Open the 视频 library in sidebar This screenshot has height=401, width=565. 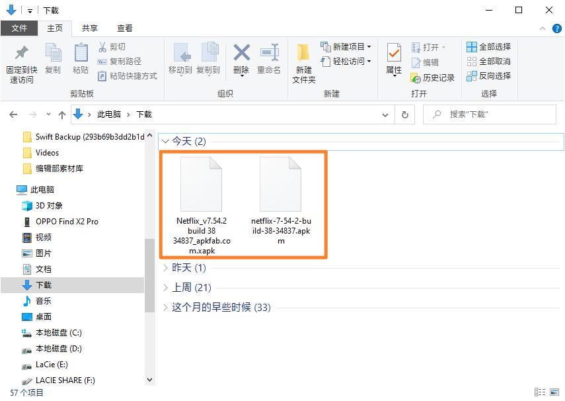coord(37,237)
